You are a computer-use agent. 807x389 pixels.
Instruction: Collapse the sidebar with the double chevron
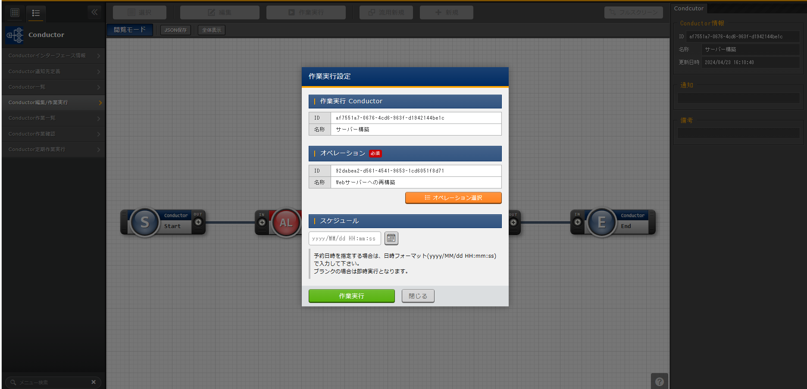click(94, 12)
